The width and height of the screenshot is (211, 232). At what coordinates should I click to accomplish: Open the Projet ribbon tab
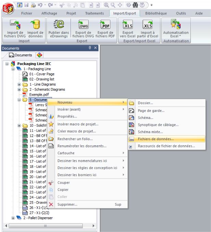[71, 13]
